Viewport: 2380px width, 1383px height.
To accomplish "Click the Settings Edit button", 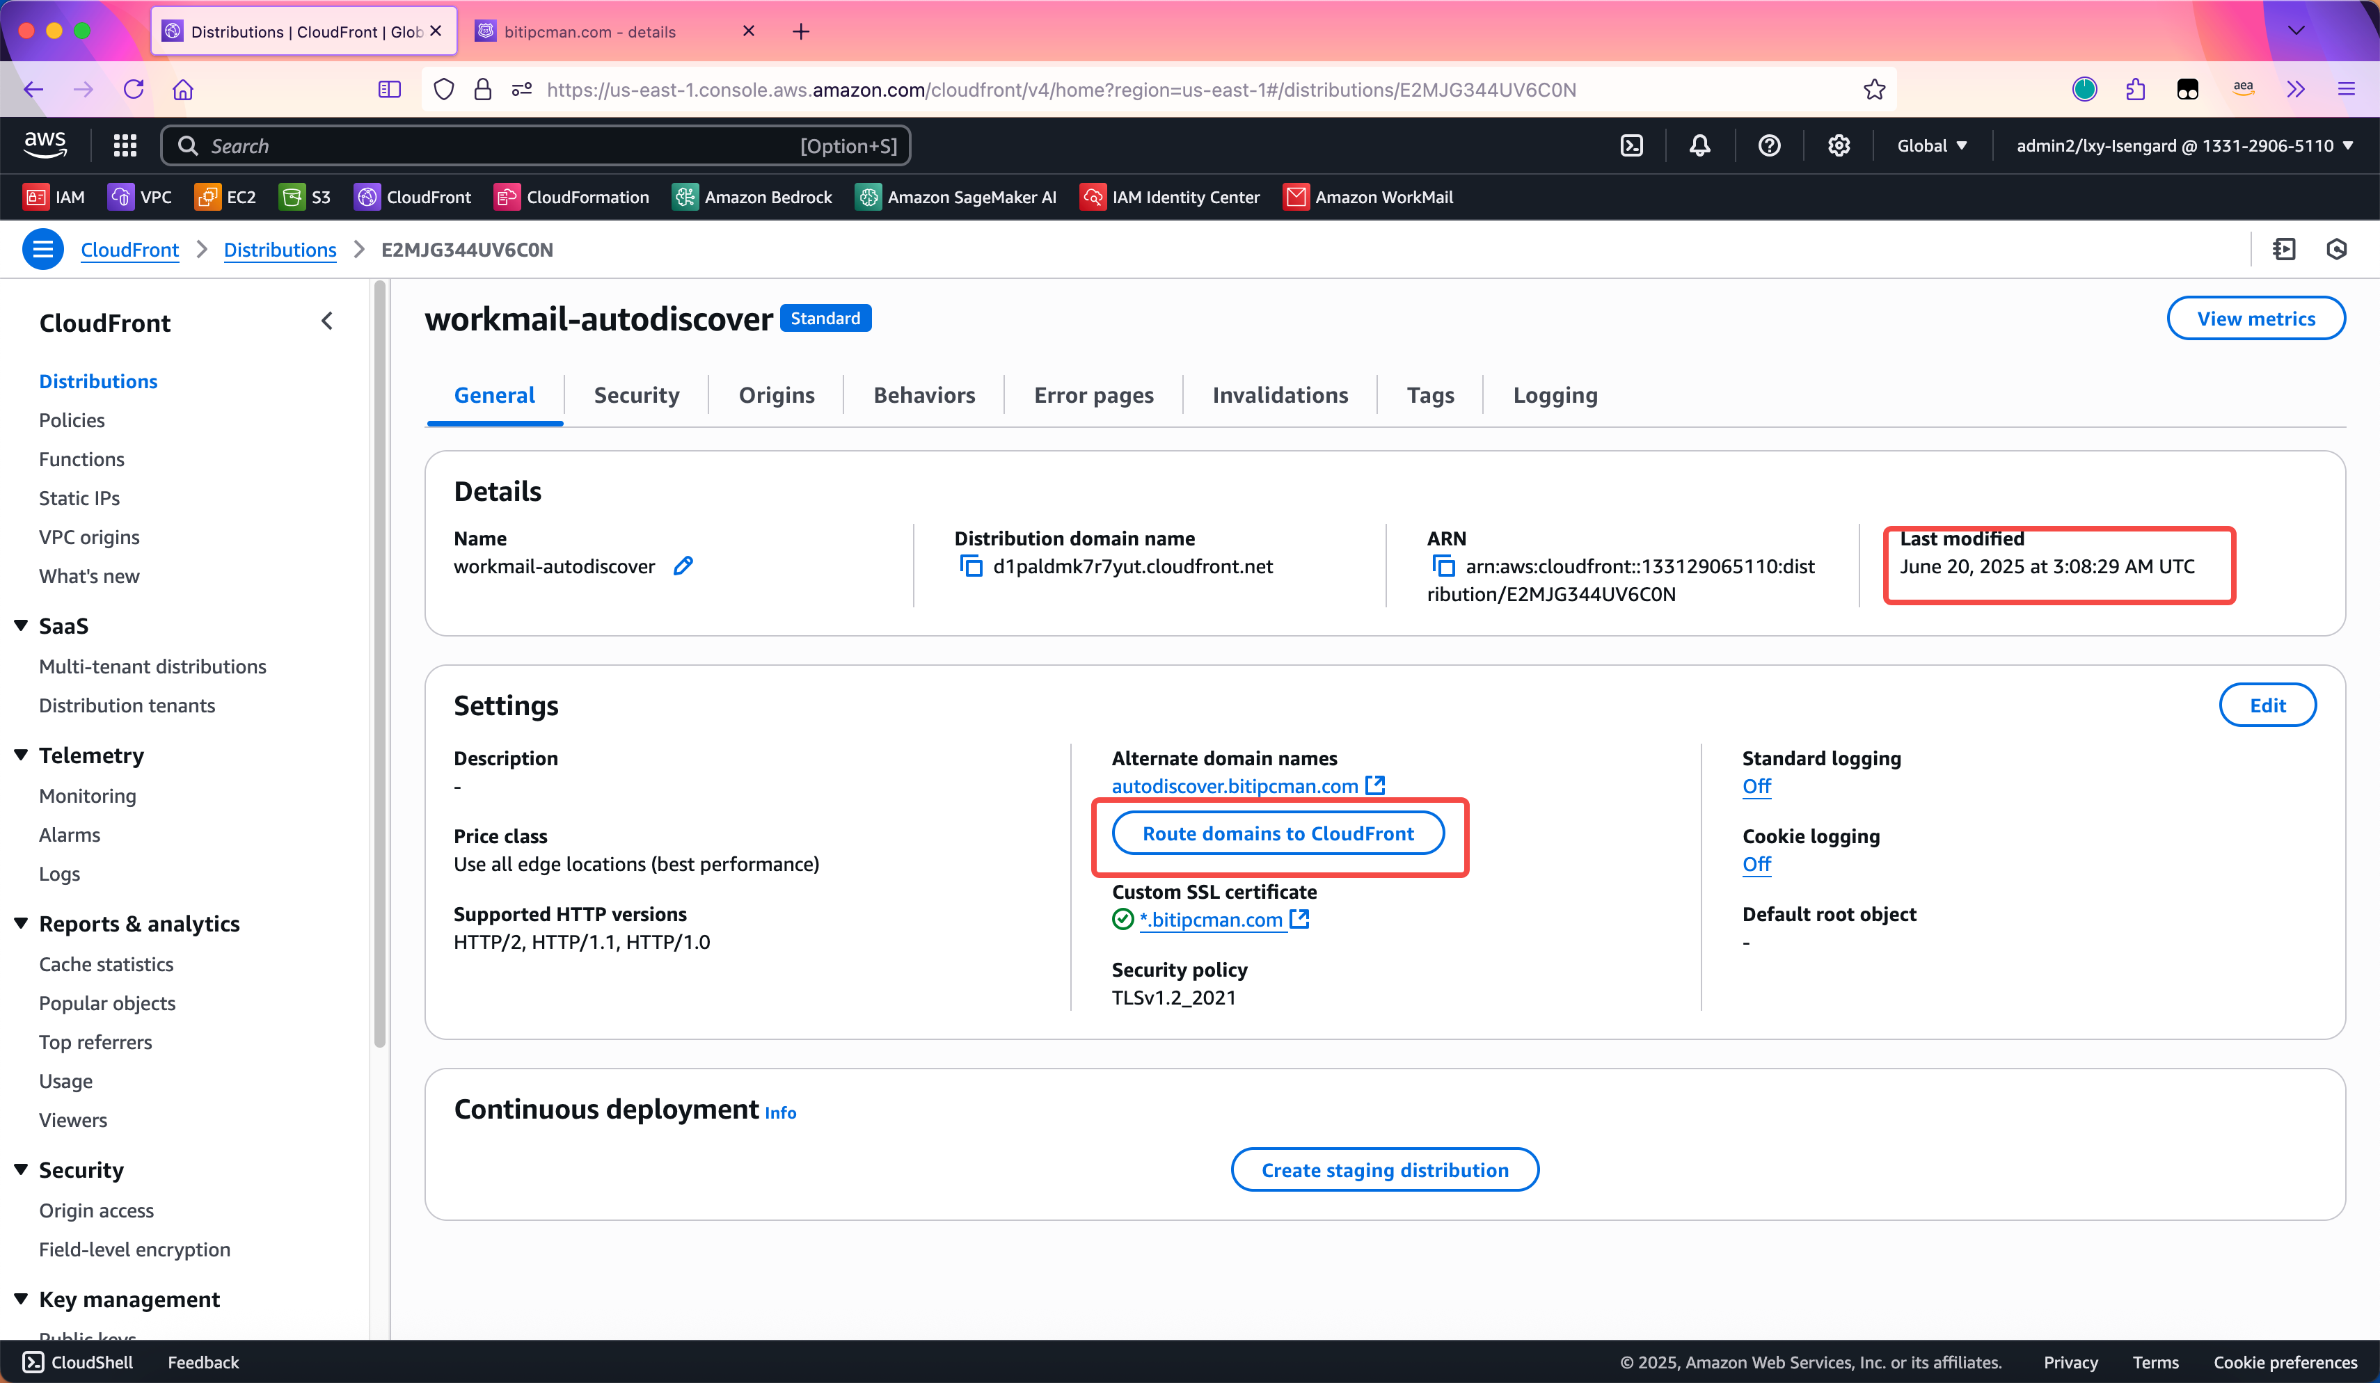I will (2267, 705).
